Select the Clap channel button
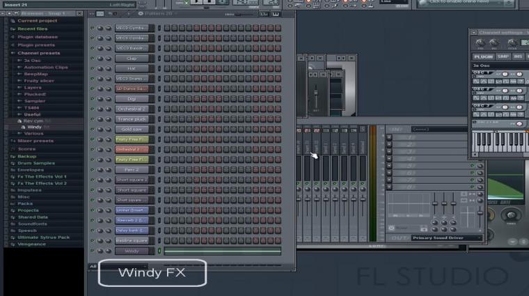 (x=132, y=59)
